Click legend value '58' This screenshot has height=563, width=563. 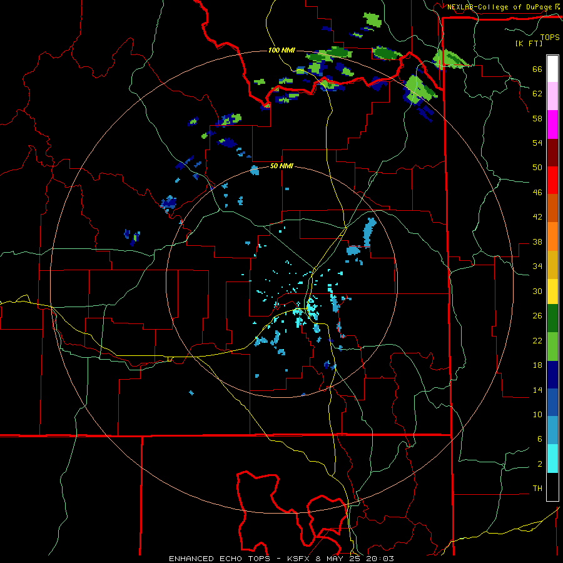click(537, 118)
